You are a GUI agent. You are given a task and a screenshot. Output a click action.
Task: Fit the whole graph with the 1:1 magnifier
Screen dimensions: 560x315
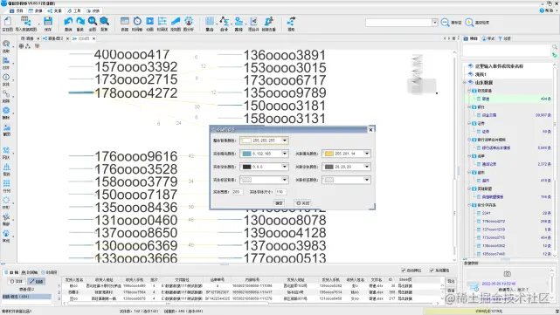pos(93,22)
